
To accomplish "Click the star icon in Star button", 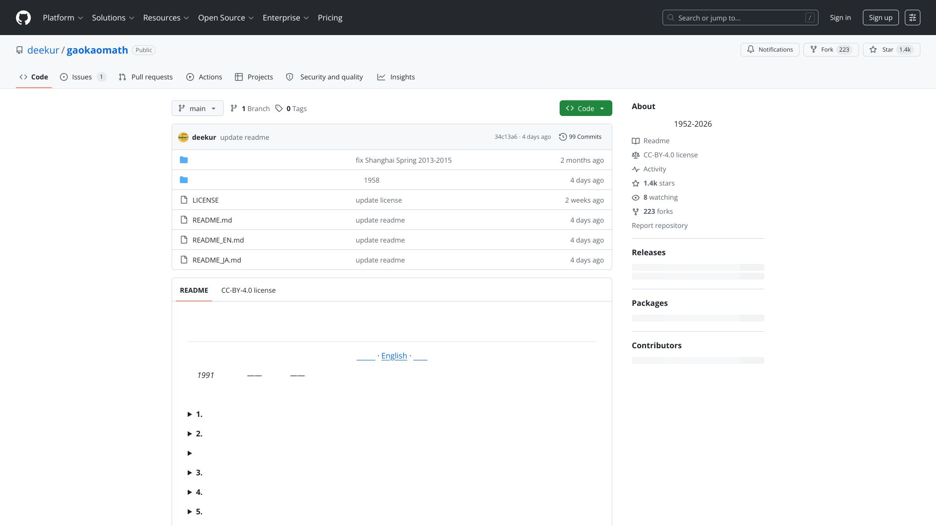I will (x=873, y=50).
